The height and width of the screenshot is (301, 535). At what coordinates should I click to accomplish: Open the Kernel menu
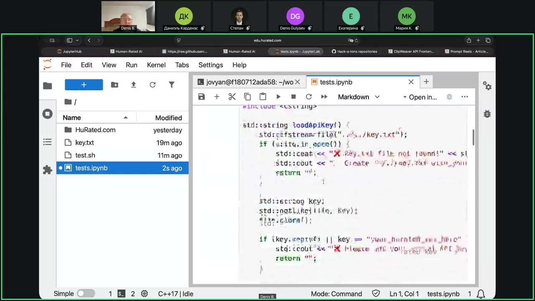156,65
